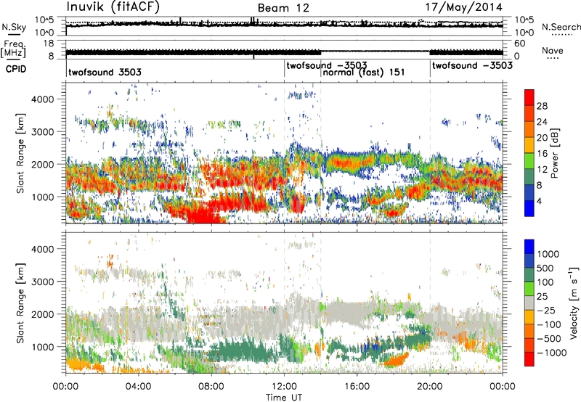581x402 pixels.
Task: Click the '20:00' time axis label
Action: (x=430, y=387)
